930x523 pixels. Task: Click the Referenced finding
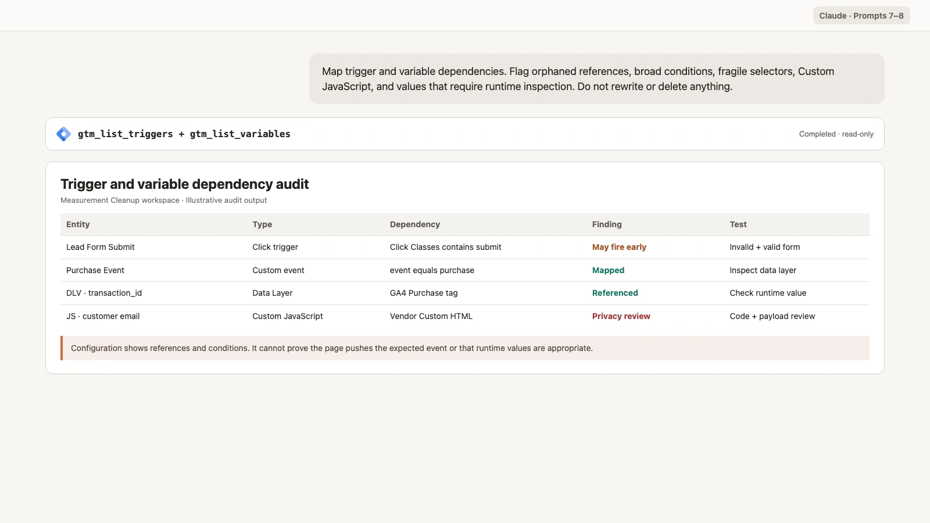point(615,293)
